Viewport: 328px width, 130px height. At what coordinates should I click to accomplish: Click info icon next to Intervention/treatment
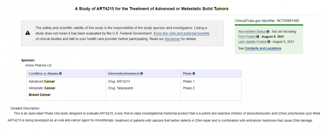click(142, 74)
